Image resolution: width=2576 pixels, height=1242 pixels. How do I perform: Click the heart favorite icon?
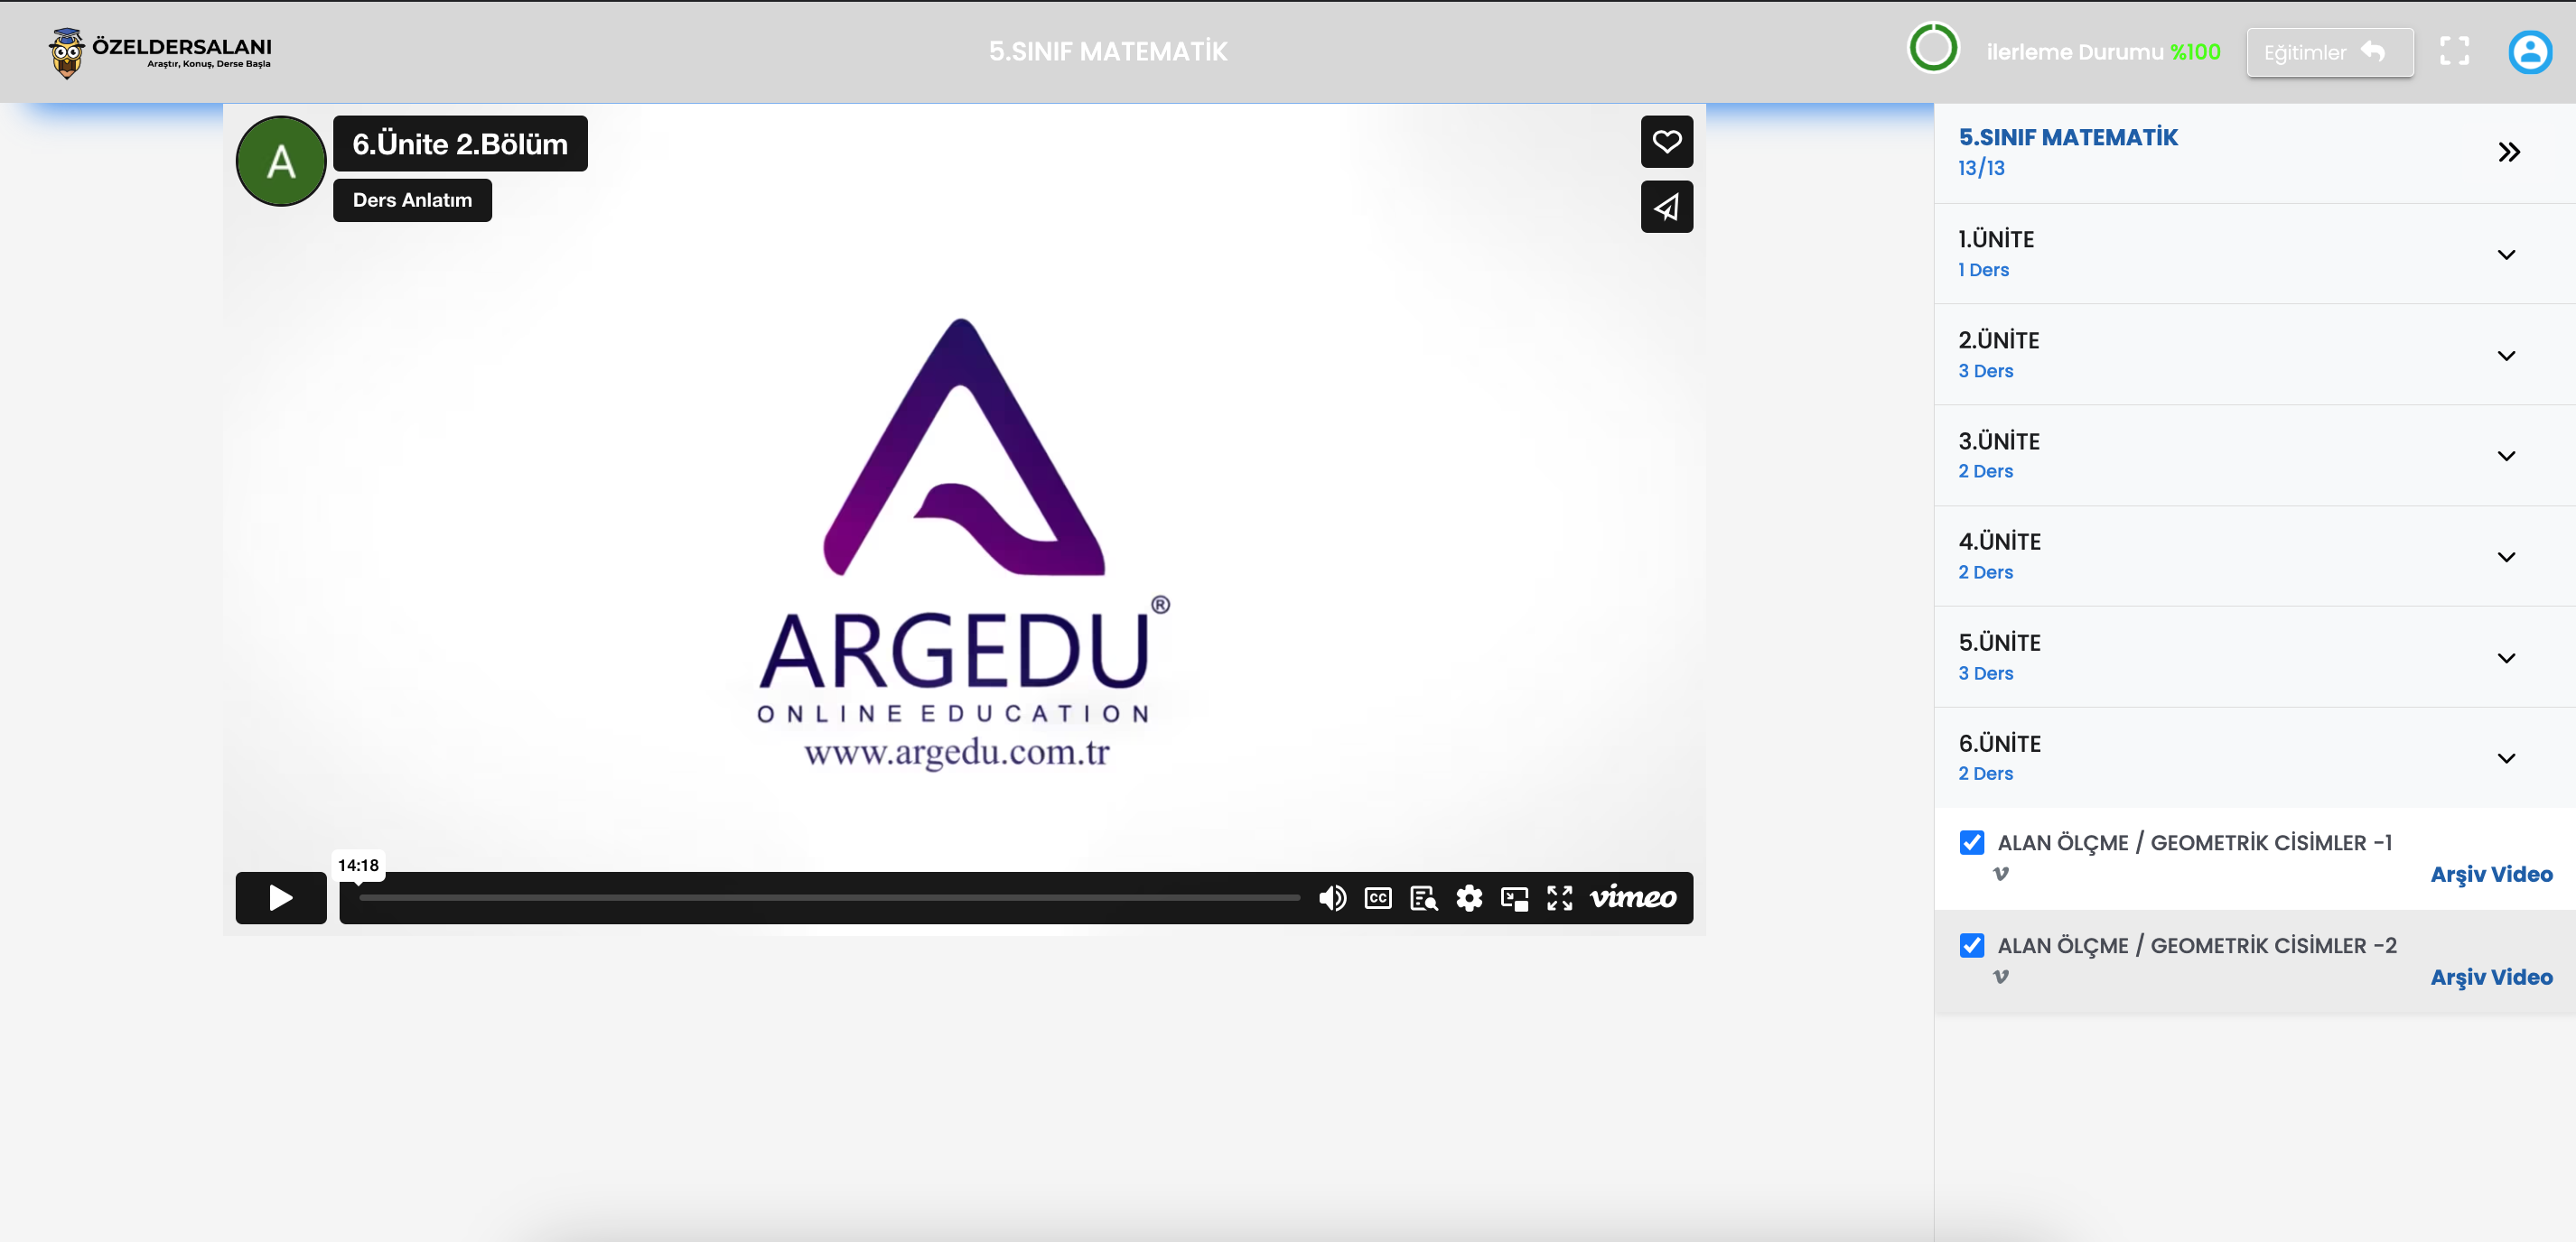[1666, 142]
